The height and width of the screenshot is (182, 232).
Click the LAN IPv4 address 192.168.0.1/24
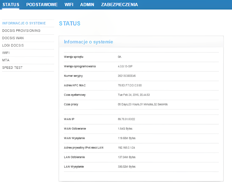click(126, 148)
